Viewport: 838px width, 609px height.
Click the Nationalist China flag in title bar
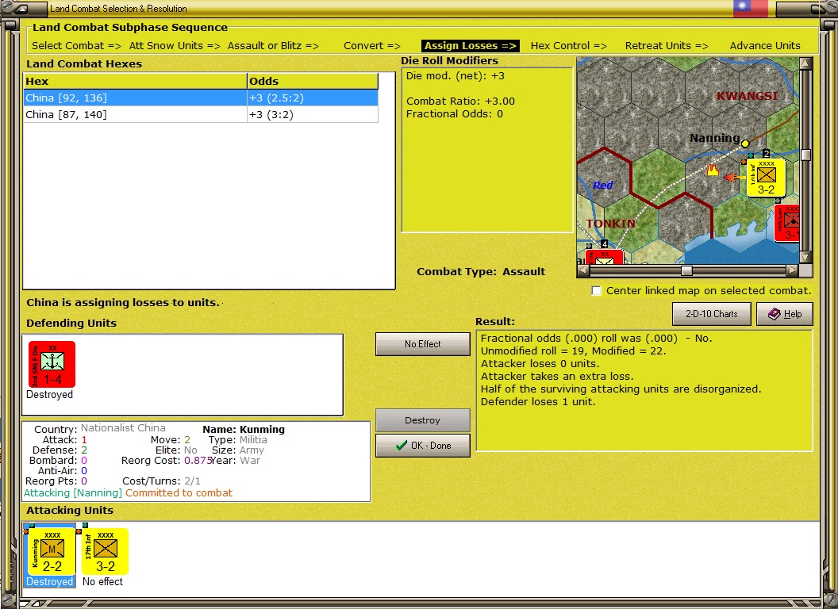(751, 7)
